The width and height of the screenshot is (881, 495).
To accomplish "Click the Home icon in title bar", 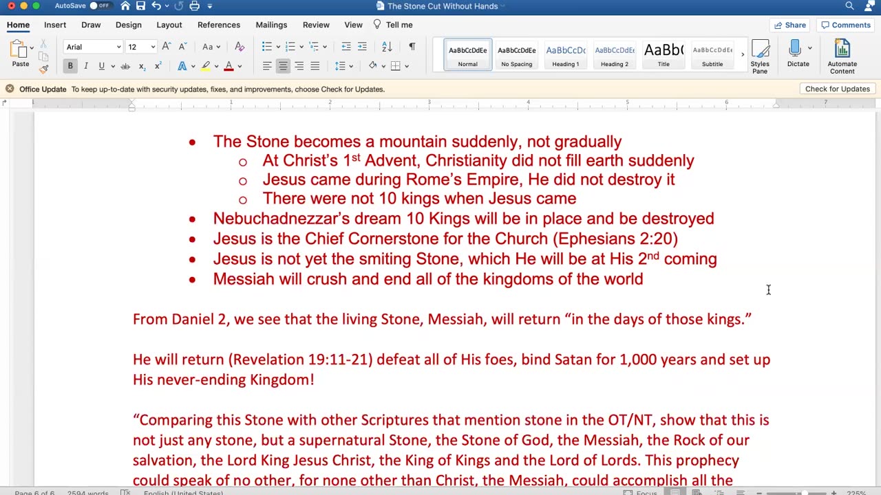I will click(x=125, y=6).
